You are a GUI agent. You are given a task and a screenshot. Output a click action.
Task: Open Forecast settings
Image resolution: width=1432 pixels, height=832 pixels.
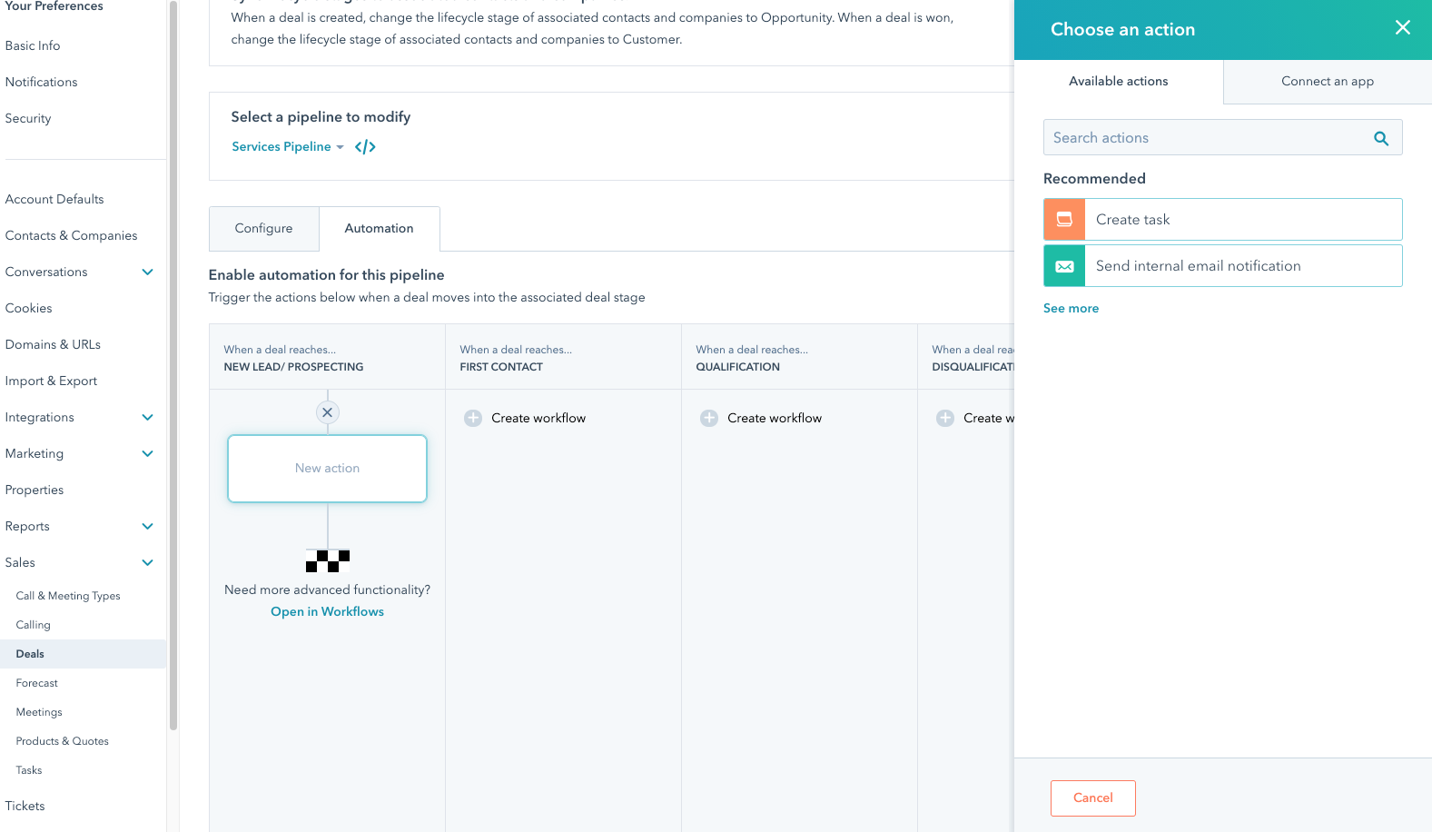(x=37, y=683)
